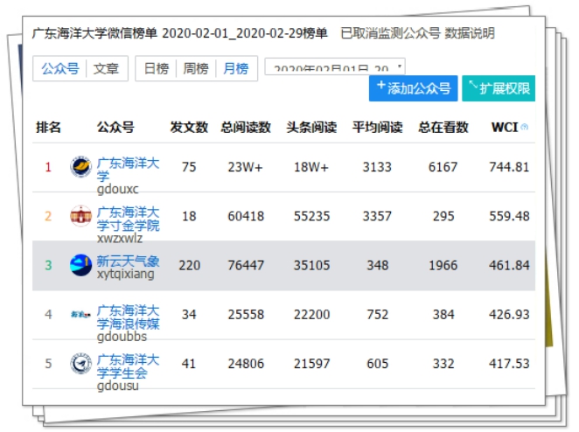Screen dimensions: 579x432
Task: Click the 寸金学院 account logo icon
Action: 80,216
